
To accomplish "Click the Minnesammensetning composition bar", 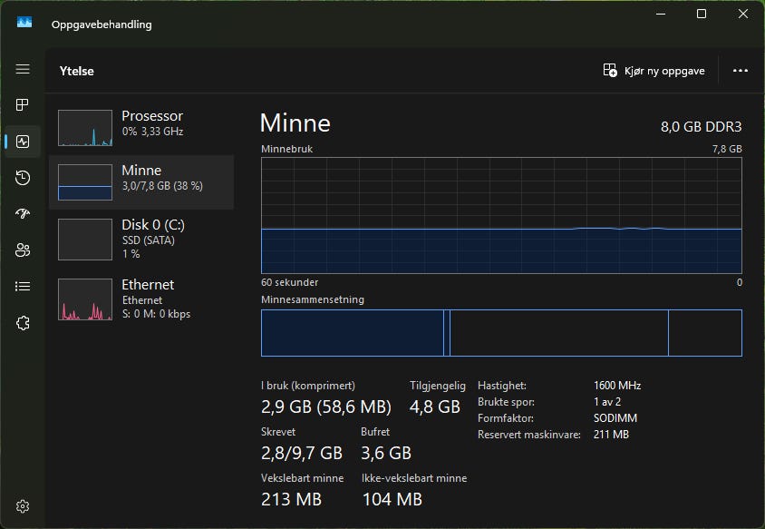I will point(501,333).
